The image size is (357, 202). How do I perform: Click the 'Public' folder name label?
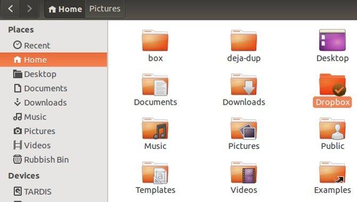(x=332, y=146)
